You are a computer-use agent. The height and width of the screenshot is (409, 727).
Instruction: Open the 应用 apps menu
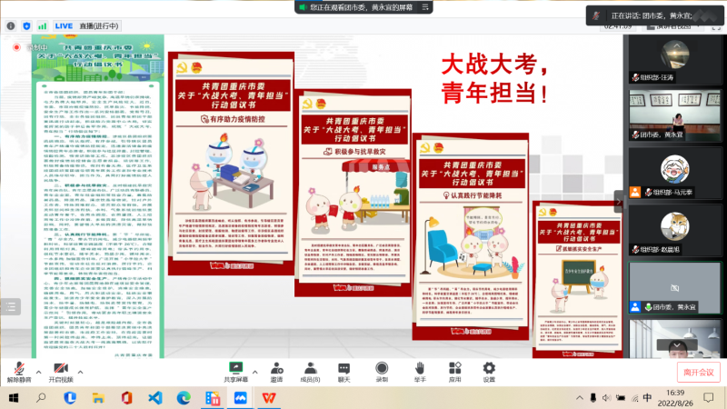(x=455, y=373)
